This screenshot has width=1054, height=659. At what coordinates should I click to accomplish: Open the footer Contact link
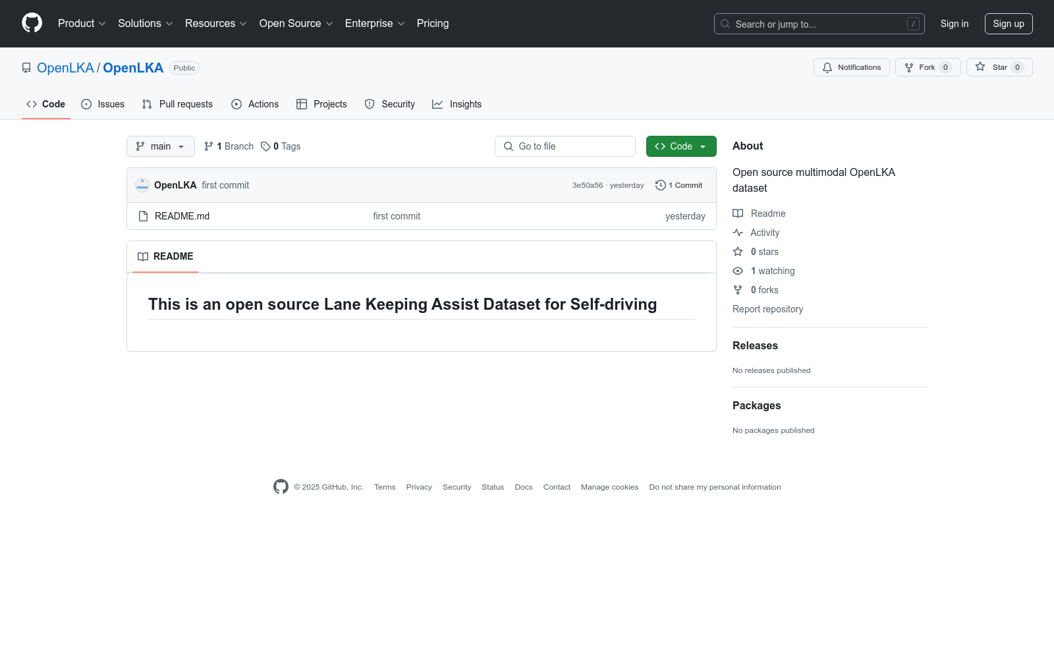(x=557, y=487)
